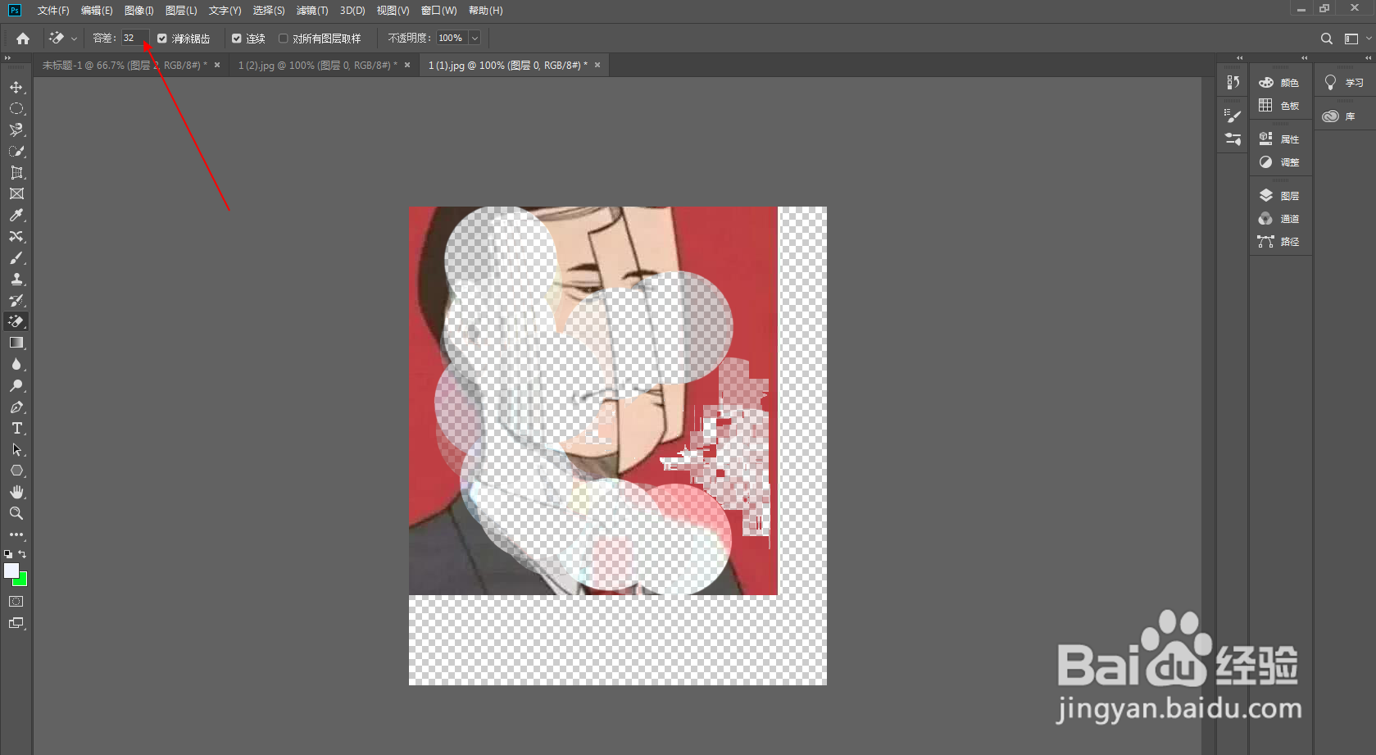
Task: Toggle the 消除锯齿 checkbox
Action: [x=162, y=39]
